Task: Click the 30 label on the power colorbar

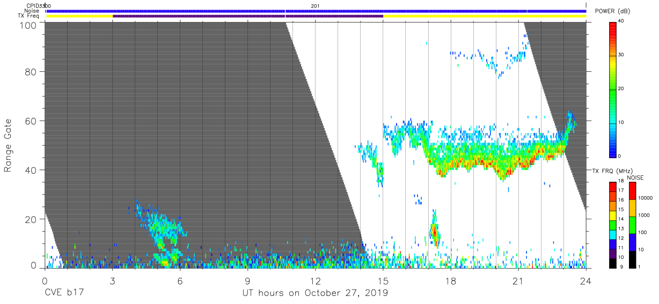Action: coord(621,55)
